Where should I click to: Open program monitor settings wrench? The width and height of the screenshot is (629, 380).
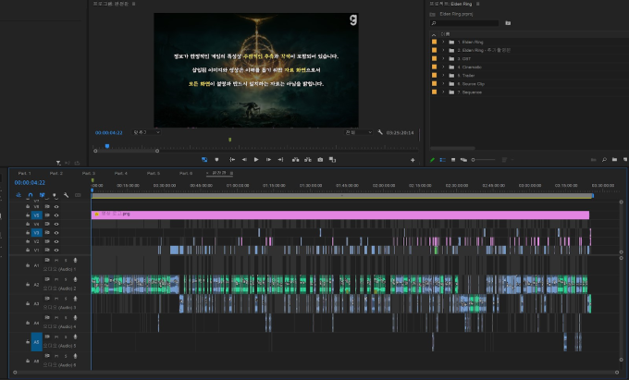pos(380,132)
